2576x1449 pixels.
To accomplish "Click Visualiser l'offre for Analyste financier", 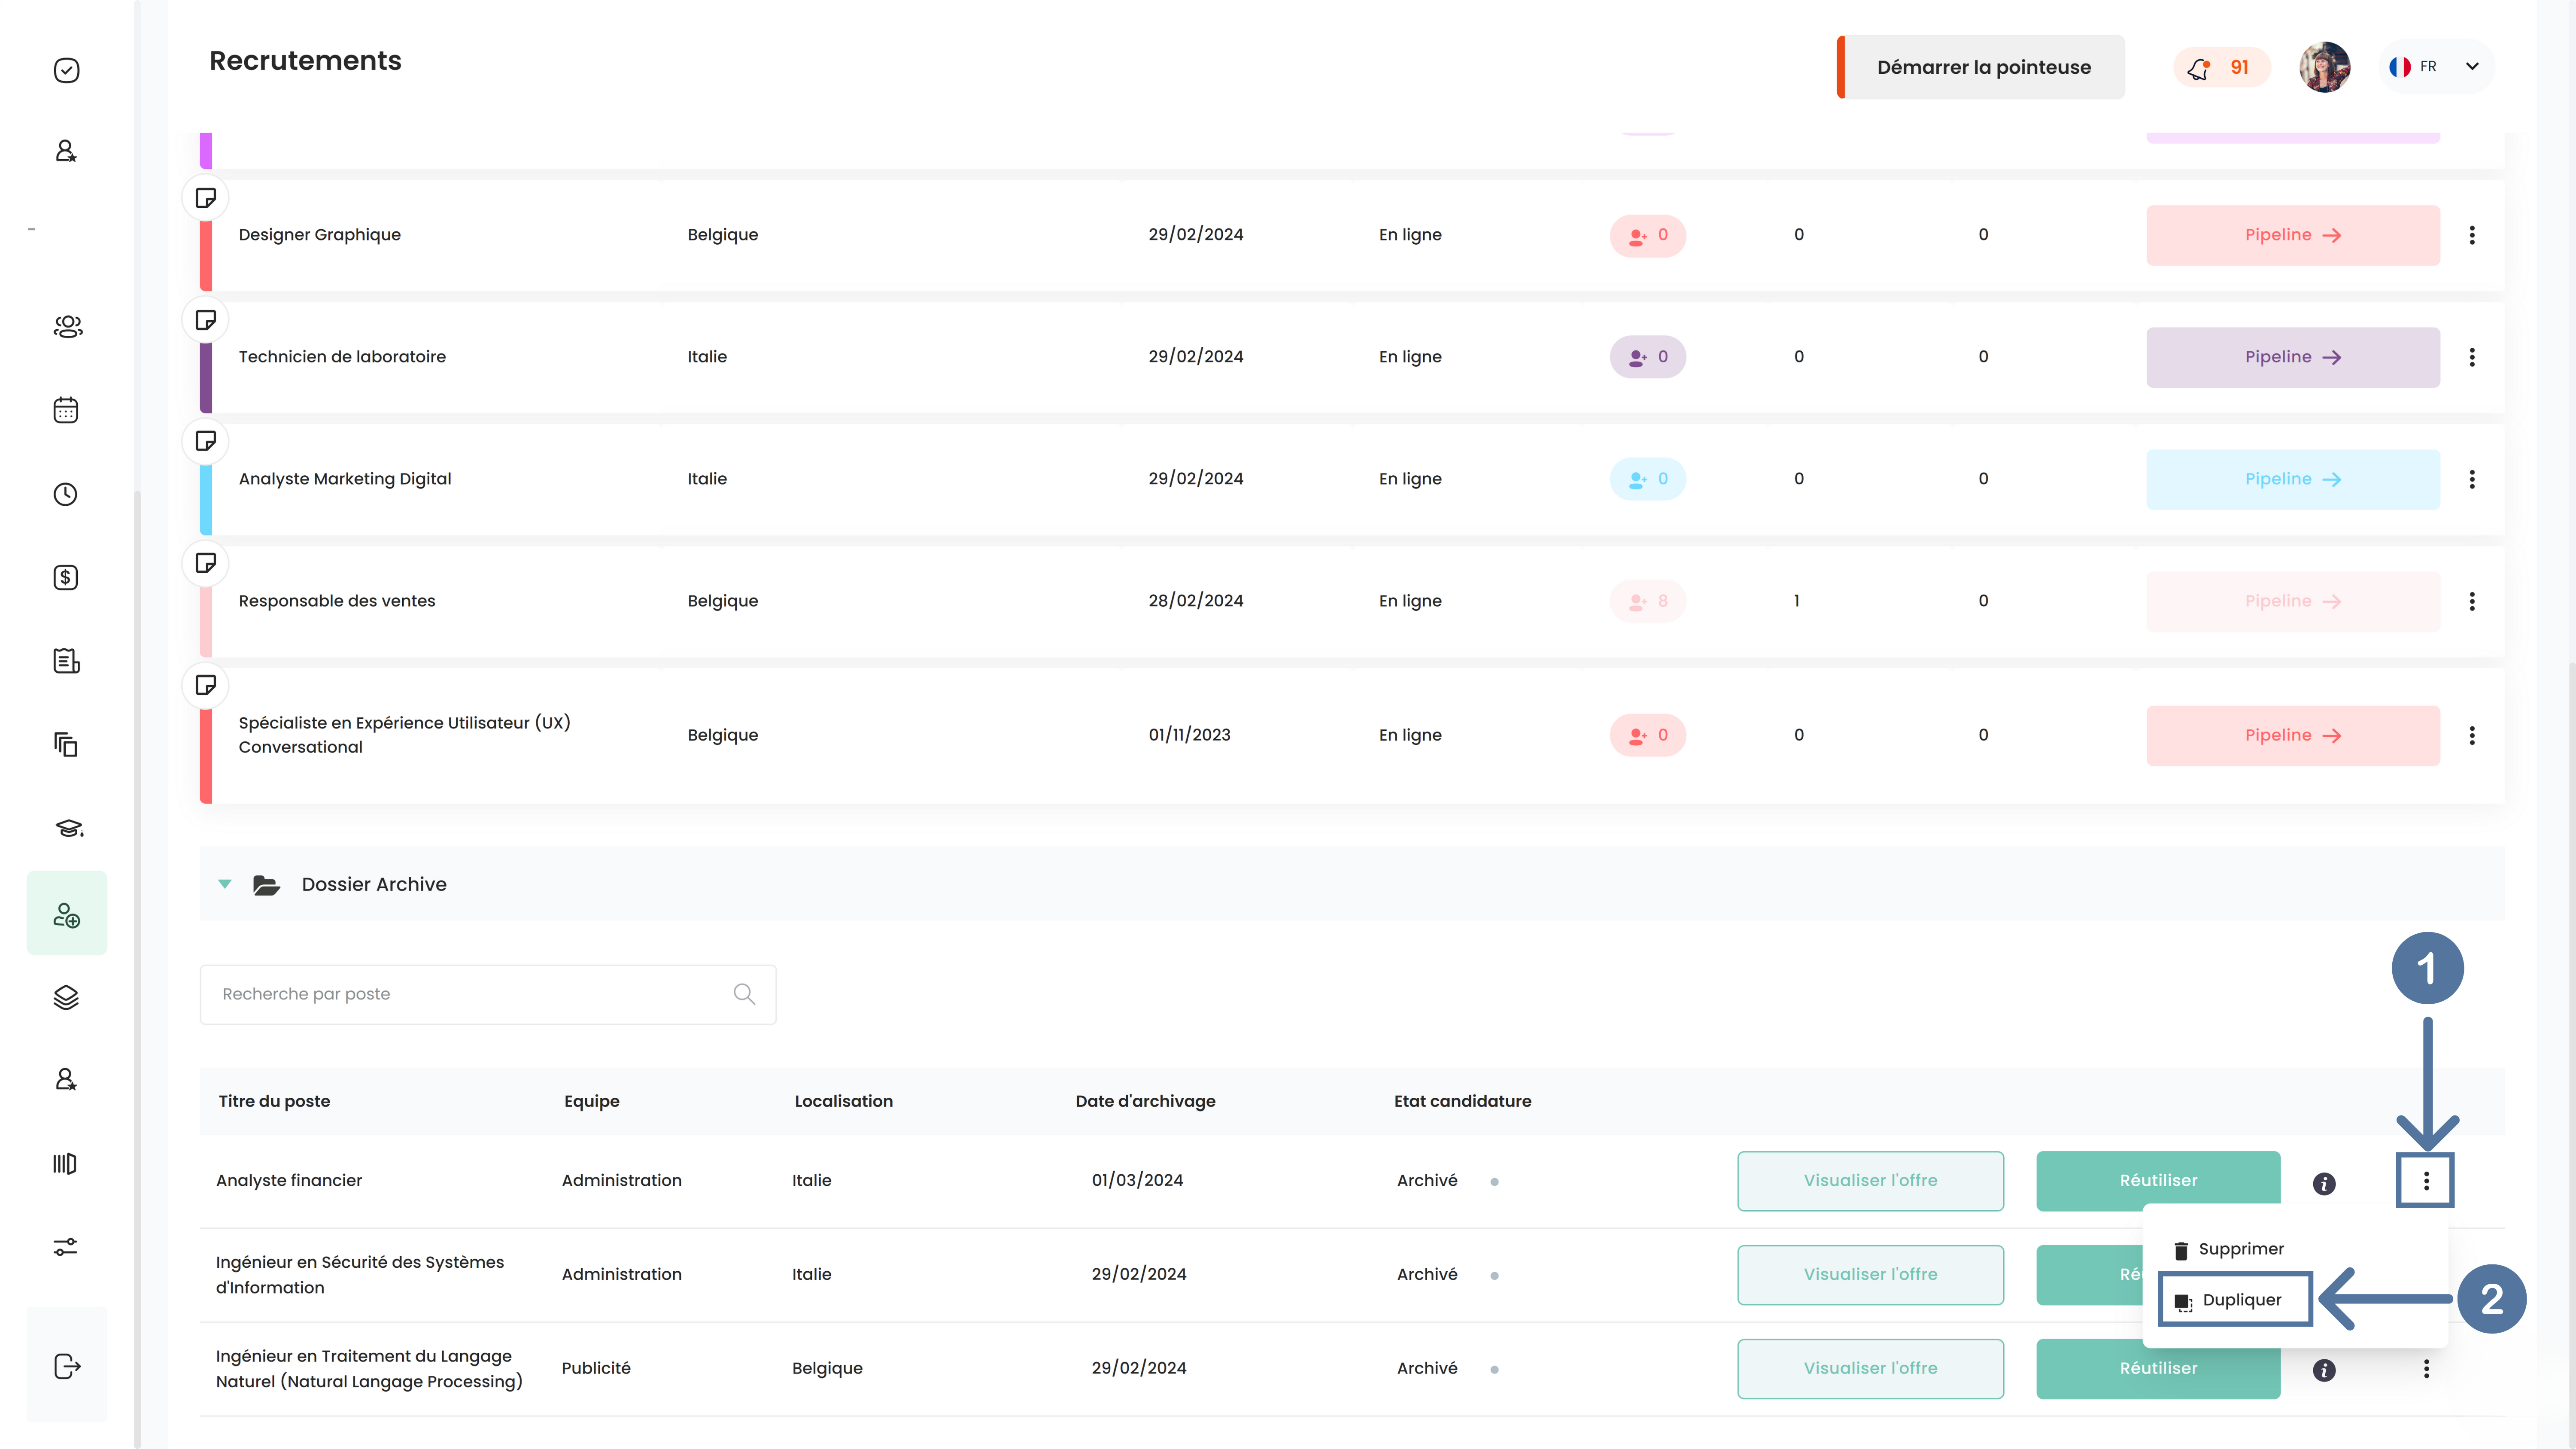I will coord(1870,1181).
